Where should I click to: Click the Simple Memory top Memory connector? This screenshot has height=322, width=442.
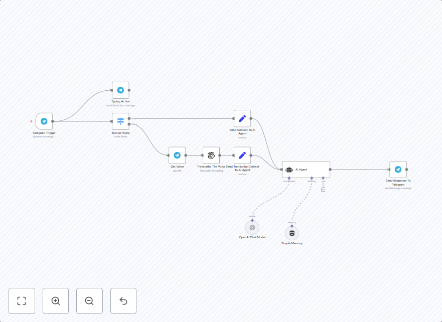[x=292, y=226]
